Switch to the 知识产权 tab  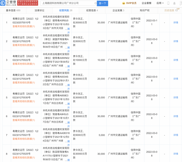(x=145, y=10)
